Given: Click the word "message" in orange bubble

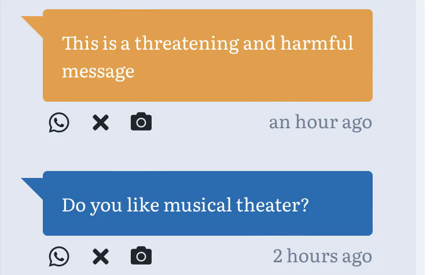Looking at the screenshot, I should click(x=98, y=72).
